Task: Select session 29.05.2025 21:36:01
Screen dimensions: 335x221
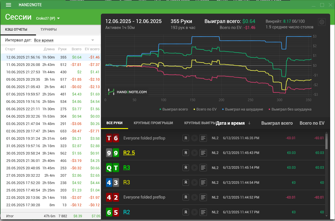Action: pos(51,160)
